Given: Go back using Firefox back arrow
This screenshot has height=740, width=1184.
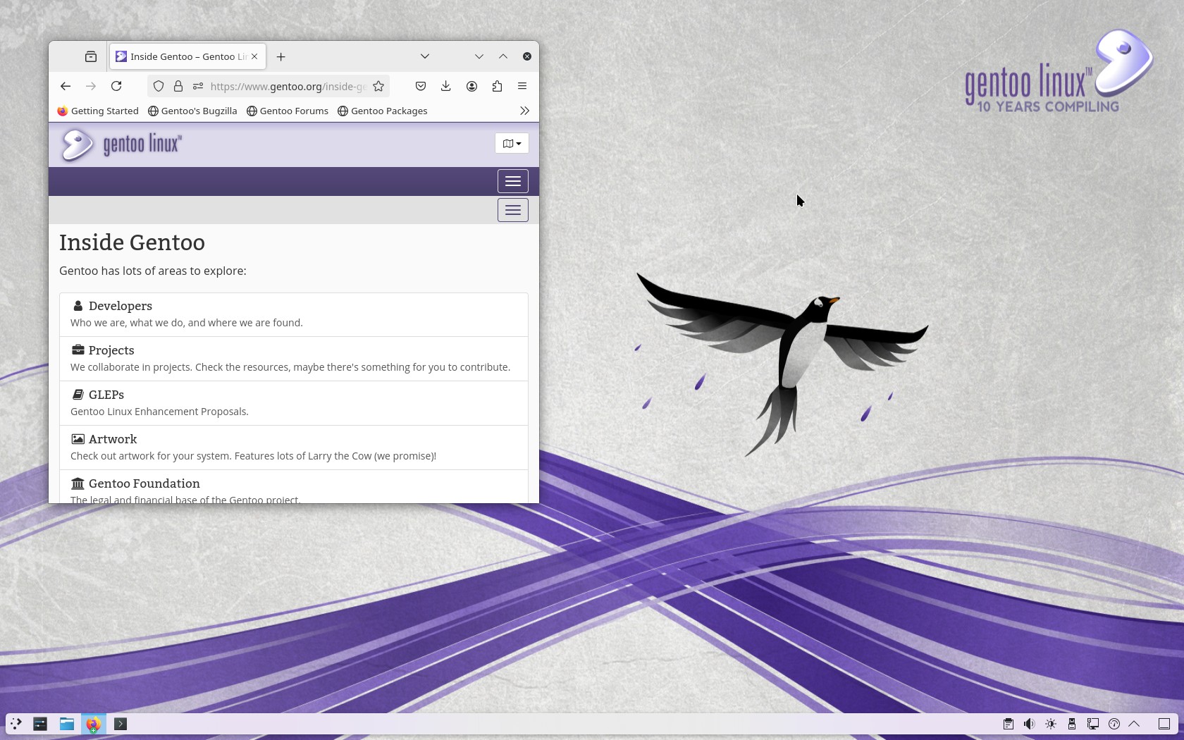Looking at the screenshot, I should 66,86.
